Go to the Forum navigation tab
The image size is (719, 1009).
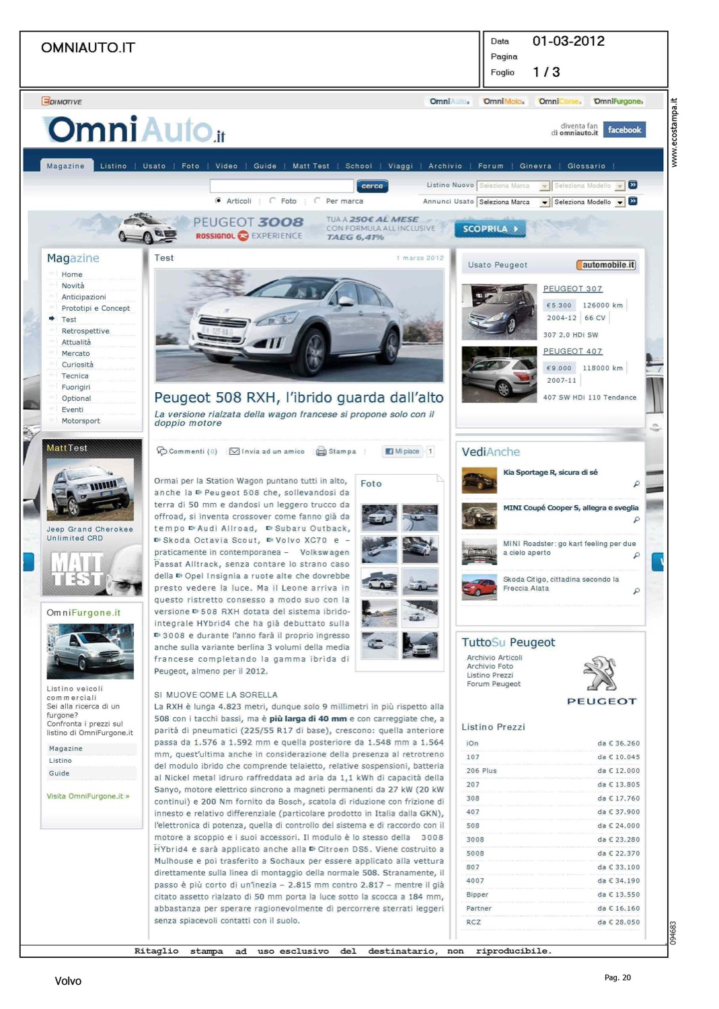click(x=490, y=166)
